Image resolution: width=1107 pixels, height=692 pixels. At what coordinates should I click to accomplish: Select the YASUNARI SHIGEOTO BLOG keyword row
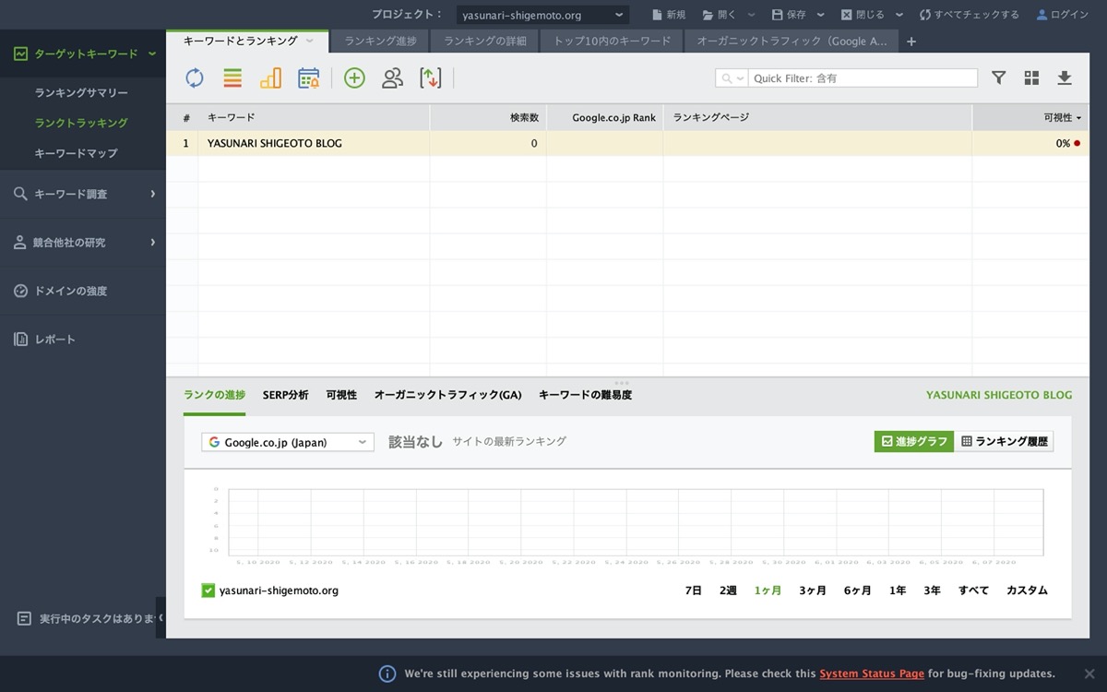tap(627, 143)
